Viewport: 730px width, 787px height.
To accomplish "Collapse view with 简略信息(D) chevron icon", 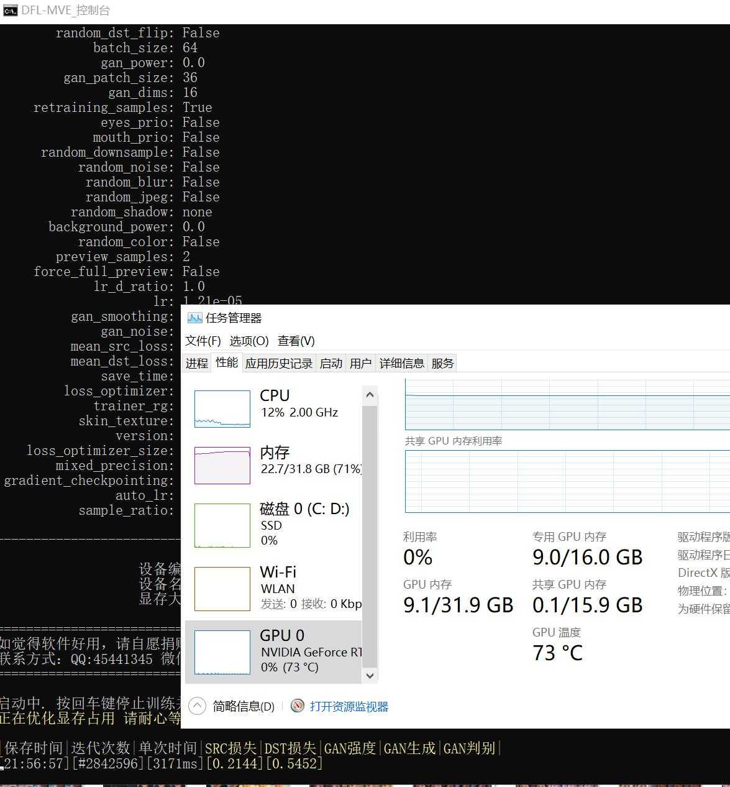I will click(x=197, y=706).
